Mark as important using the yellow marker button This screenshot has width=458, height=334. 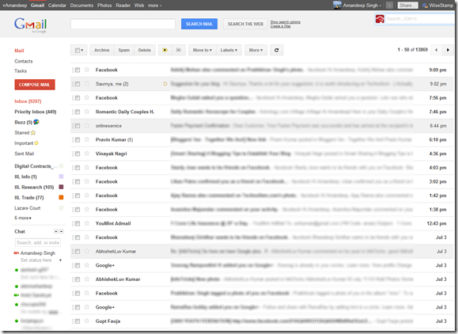165,50
